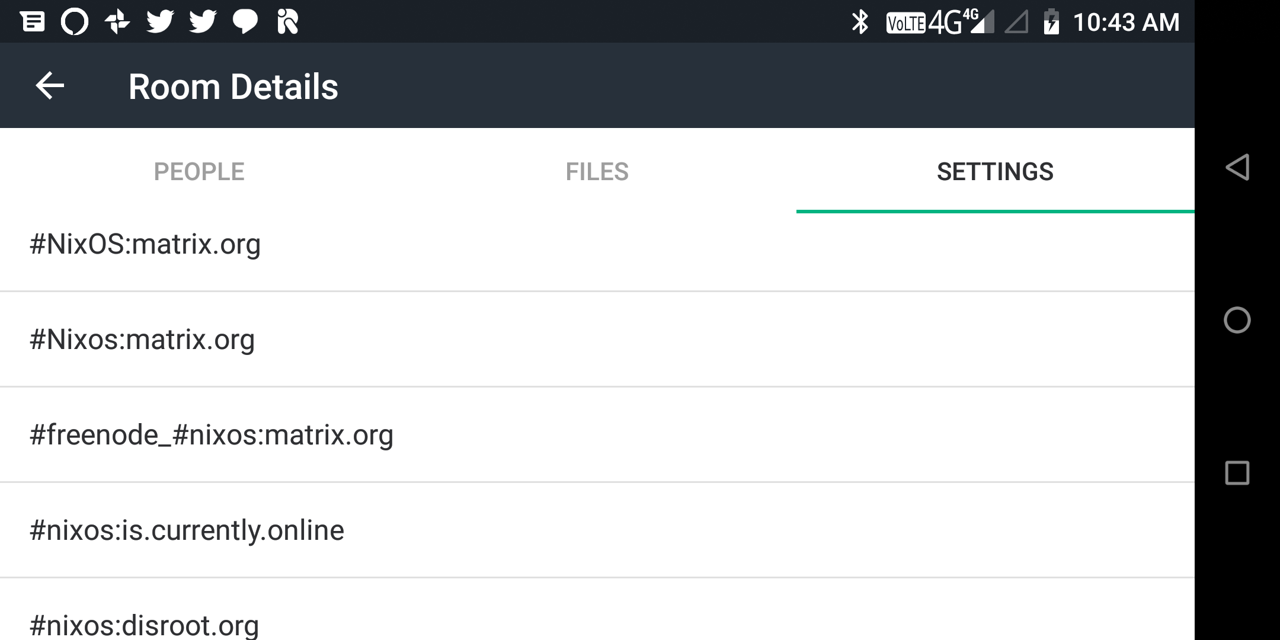Image resolution: width=1280 pixels, height=640 pixels.
Task: Select the SETTINGS tab
Action: click(x=996, y=171)
